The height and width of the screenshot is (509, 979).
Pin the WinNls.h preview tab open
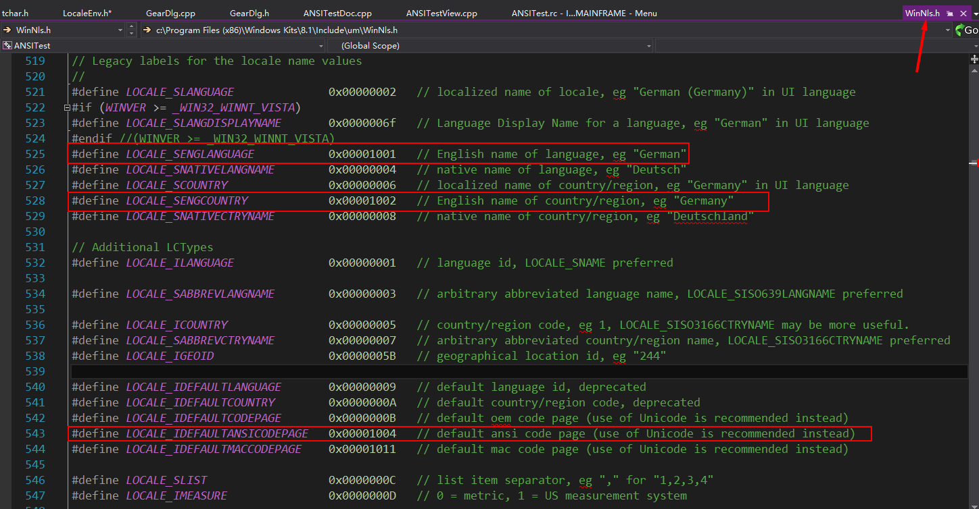click(950, 14)
